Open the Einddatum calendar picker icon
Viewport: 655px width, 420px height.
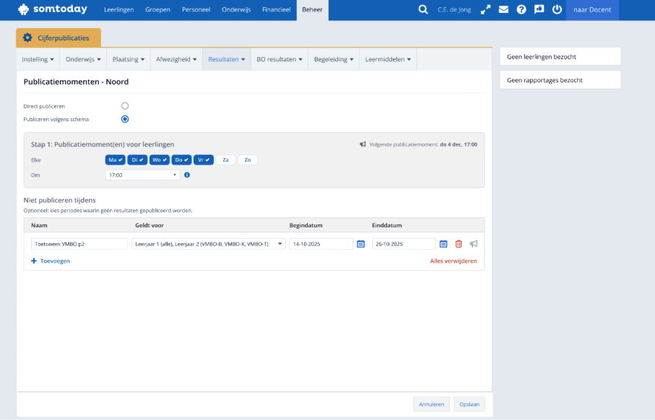[443, 244]
